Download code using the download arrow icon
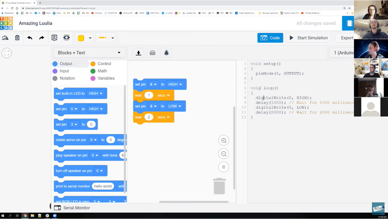Screen dimensions: 388x219 [138, 53]
